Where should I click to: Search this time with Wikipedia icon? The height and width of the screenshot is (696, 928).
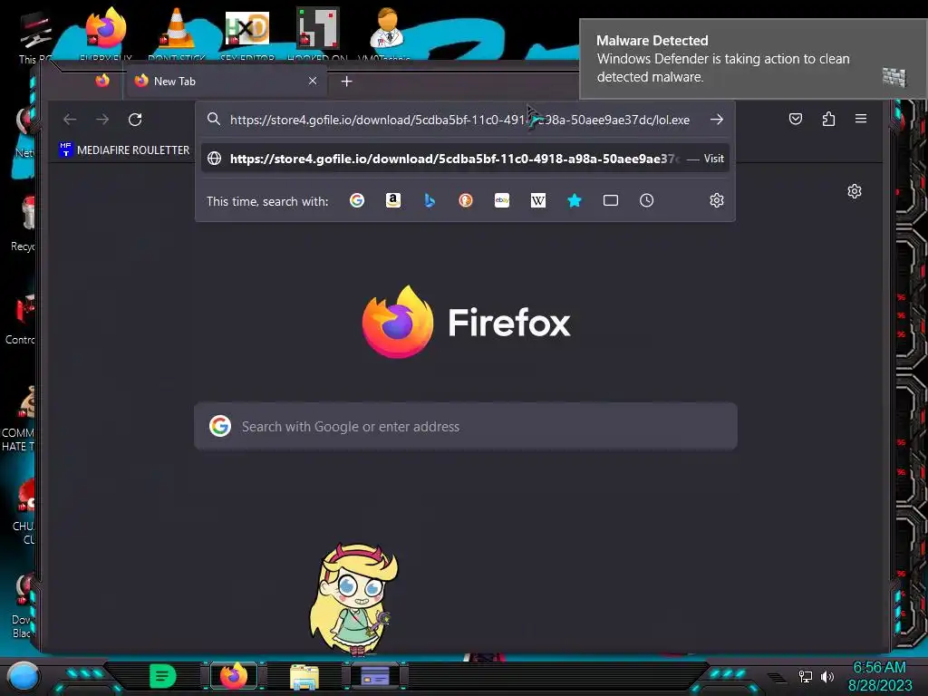click(x=538, y=200)
